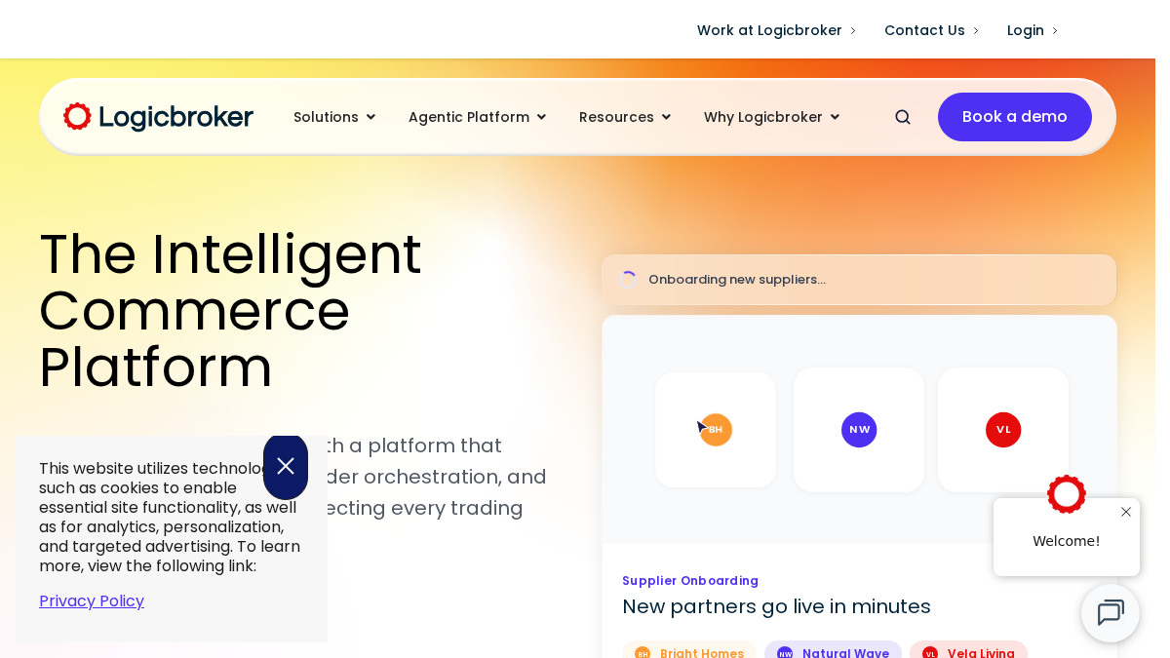The width and height of the screenshot is (1170, 658).
Task: Open the Privacy Policy link
Action: click(92, 600)
